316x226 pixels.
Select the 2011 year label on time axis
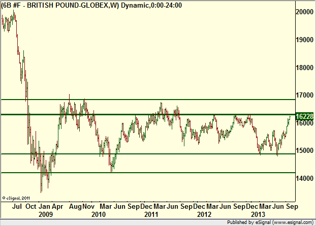coord(151,214)
